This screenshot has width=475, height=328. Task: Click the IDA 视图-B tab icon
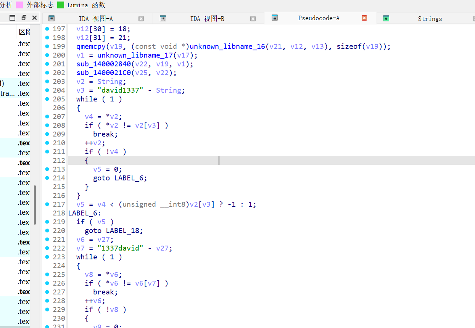[x=163, y=18]
